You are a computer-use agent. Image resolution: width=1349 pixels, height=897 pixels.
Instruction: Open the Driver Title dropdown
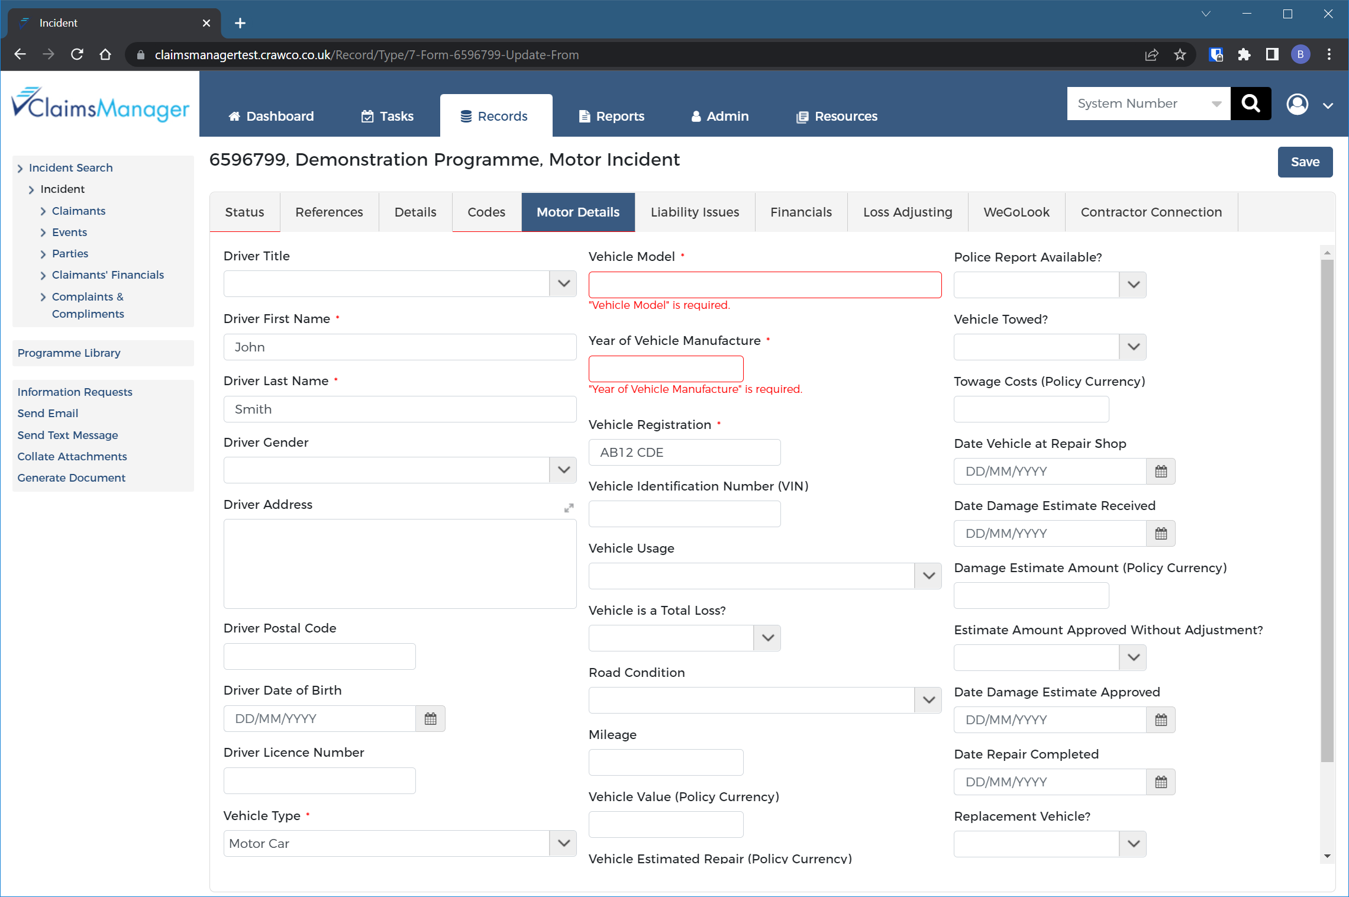tap(563, 285)
